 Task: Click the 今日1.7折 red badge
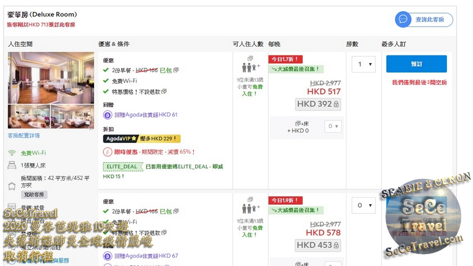click(286, 60)
